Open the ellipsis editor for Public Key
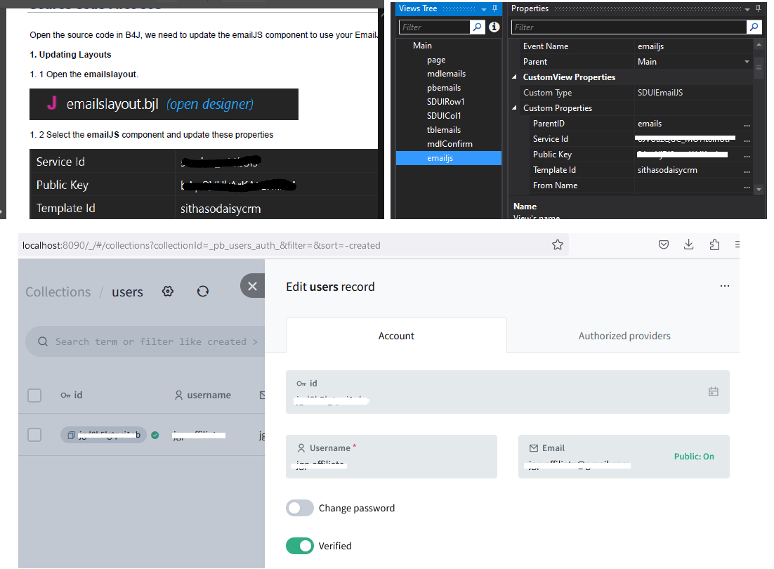This screenshot has height=569, width=774. [x=747, y=155]
